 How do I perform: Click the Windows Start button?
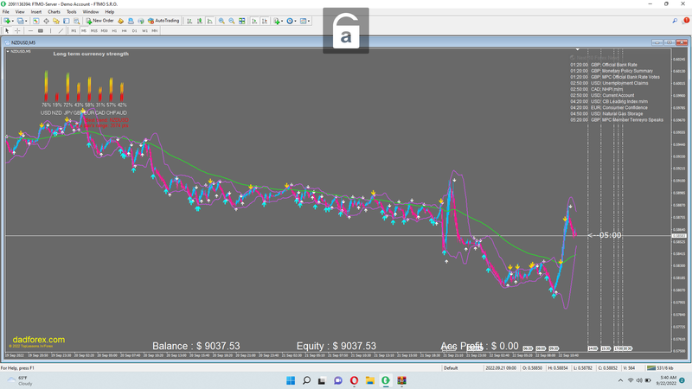coord(291,380)
